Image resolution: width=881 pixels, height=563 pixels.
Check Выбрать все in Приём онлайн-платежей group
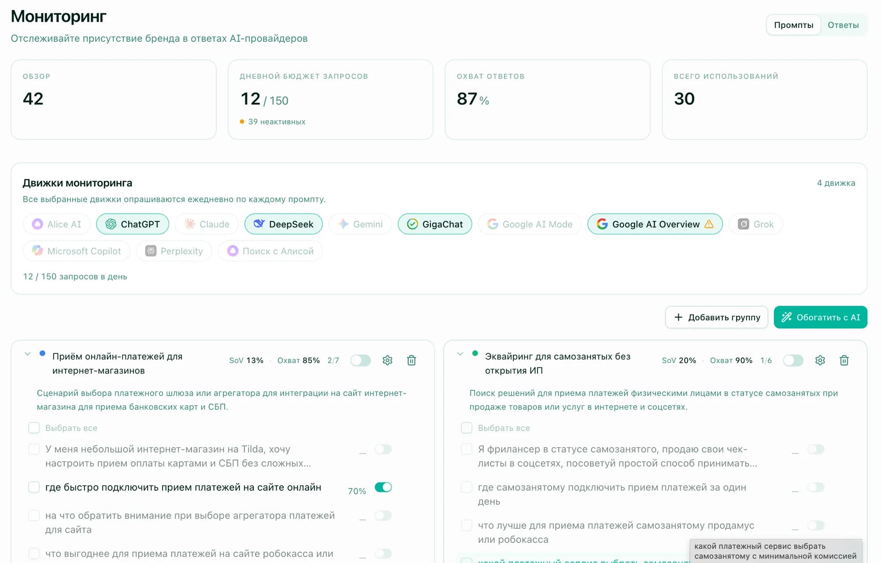34,428
